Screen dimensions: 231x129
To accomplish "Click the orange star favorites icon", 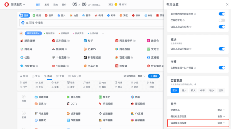I will (21, 33).
